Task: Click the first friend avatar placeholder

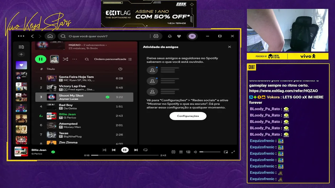Action: [x=152, y=70]
